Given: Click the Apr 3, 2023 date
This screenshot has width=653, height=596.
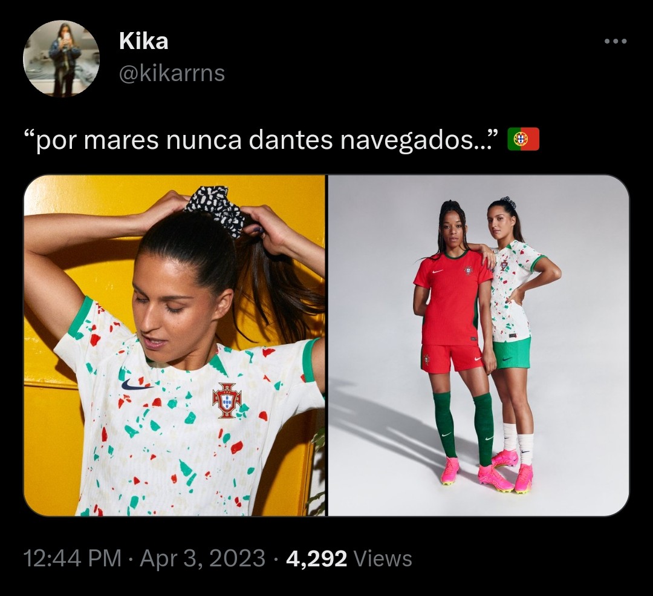Looking at the screenshot, I should pyautogui.click(x=203, y=558).
